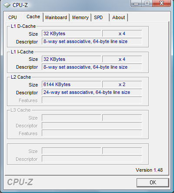
Task: Click the empty L2 Cache Features field
Action: [92, 100]
